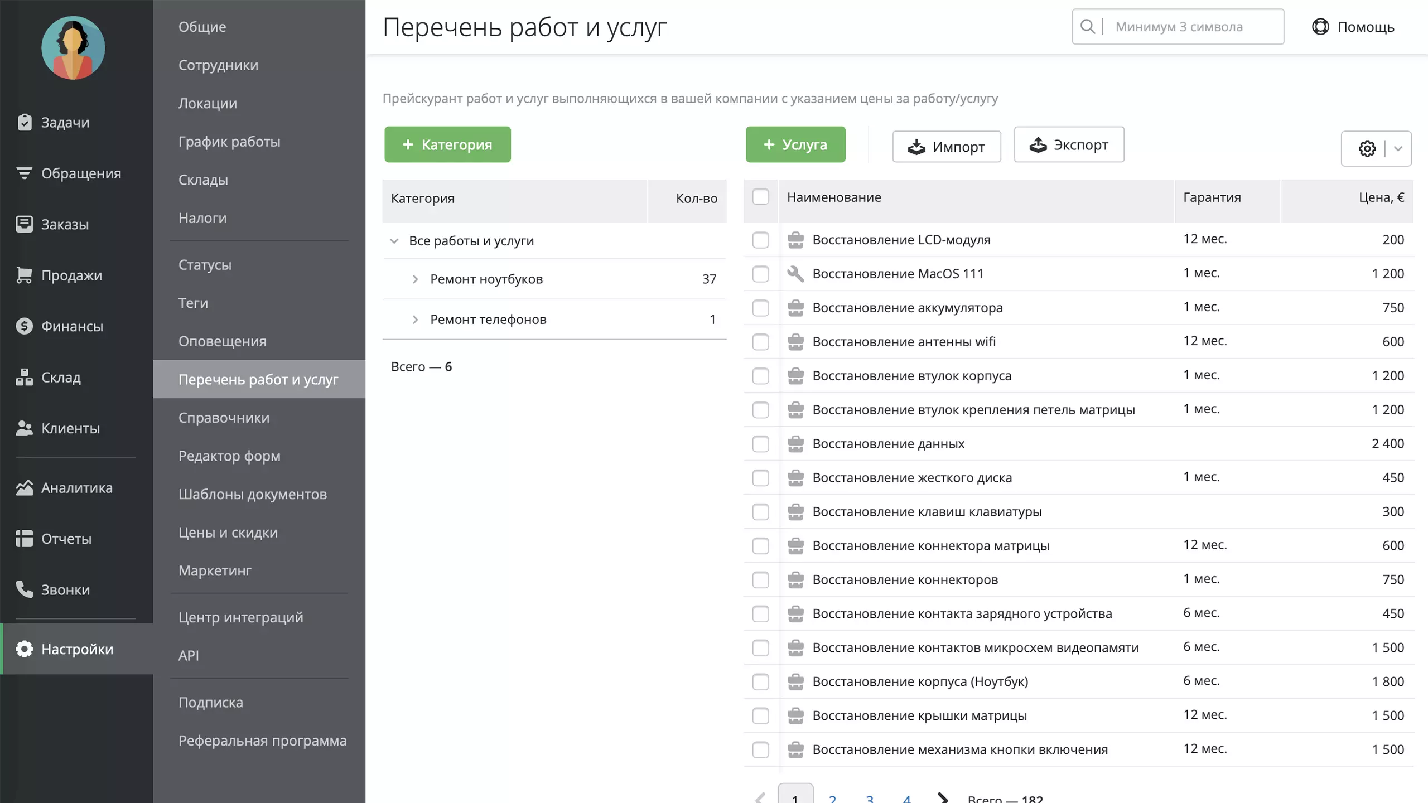This screenshot has width=1428, height=803.
Task: Open Восстановление контакта зарядного устройства row
Action: [x=1079, y=614]
